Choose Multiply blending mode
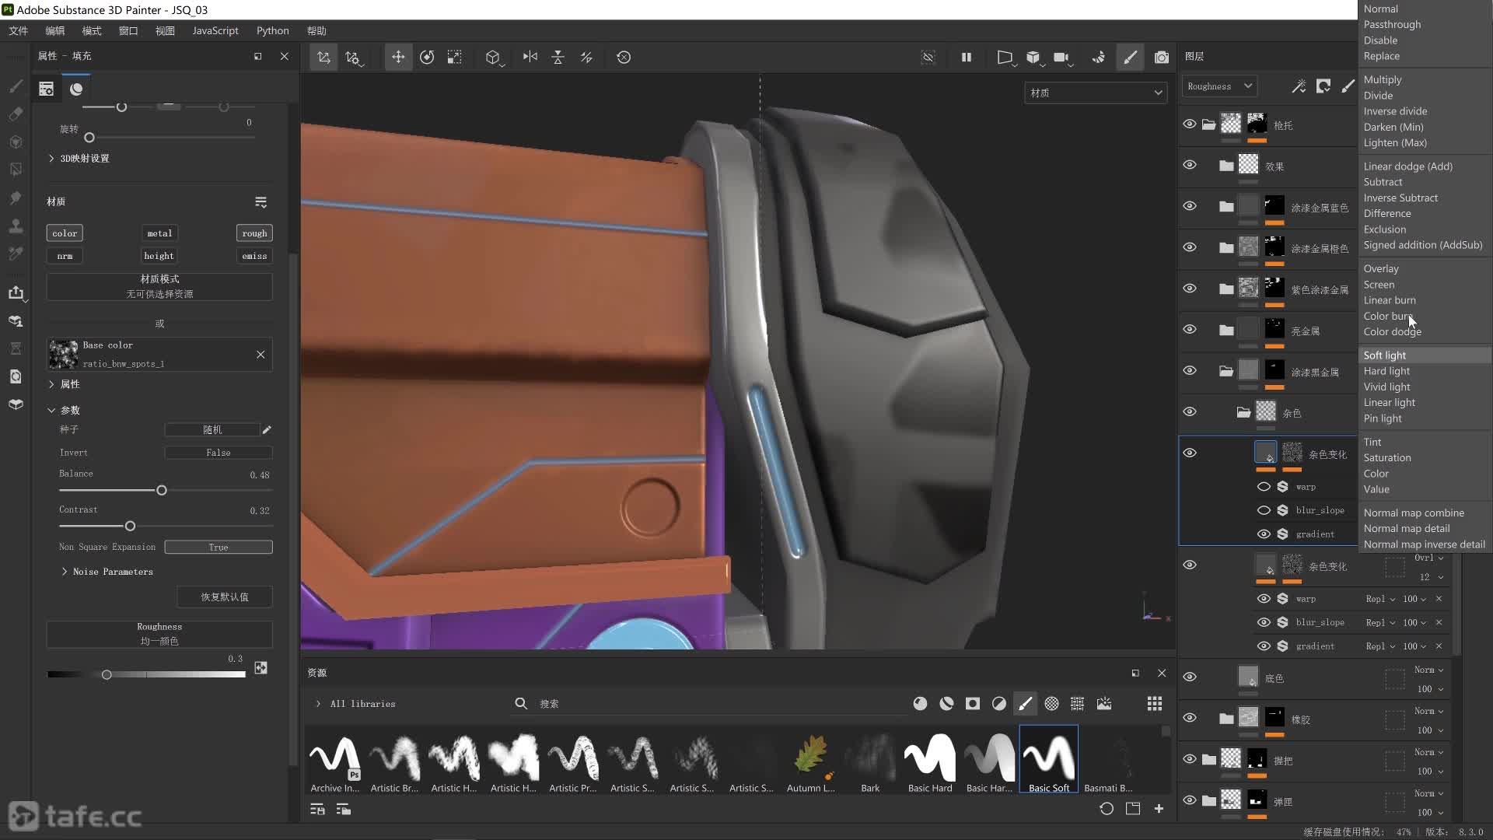The height and width of the screenshot is (840, 1493). tap(1425, 79)
